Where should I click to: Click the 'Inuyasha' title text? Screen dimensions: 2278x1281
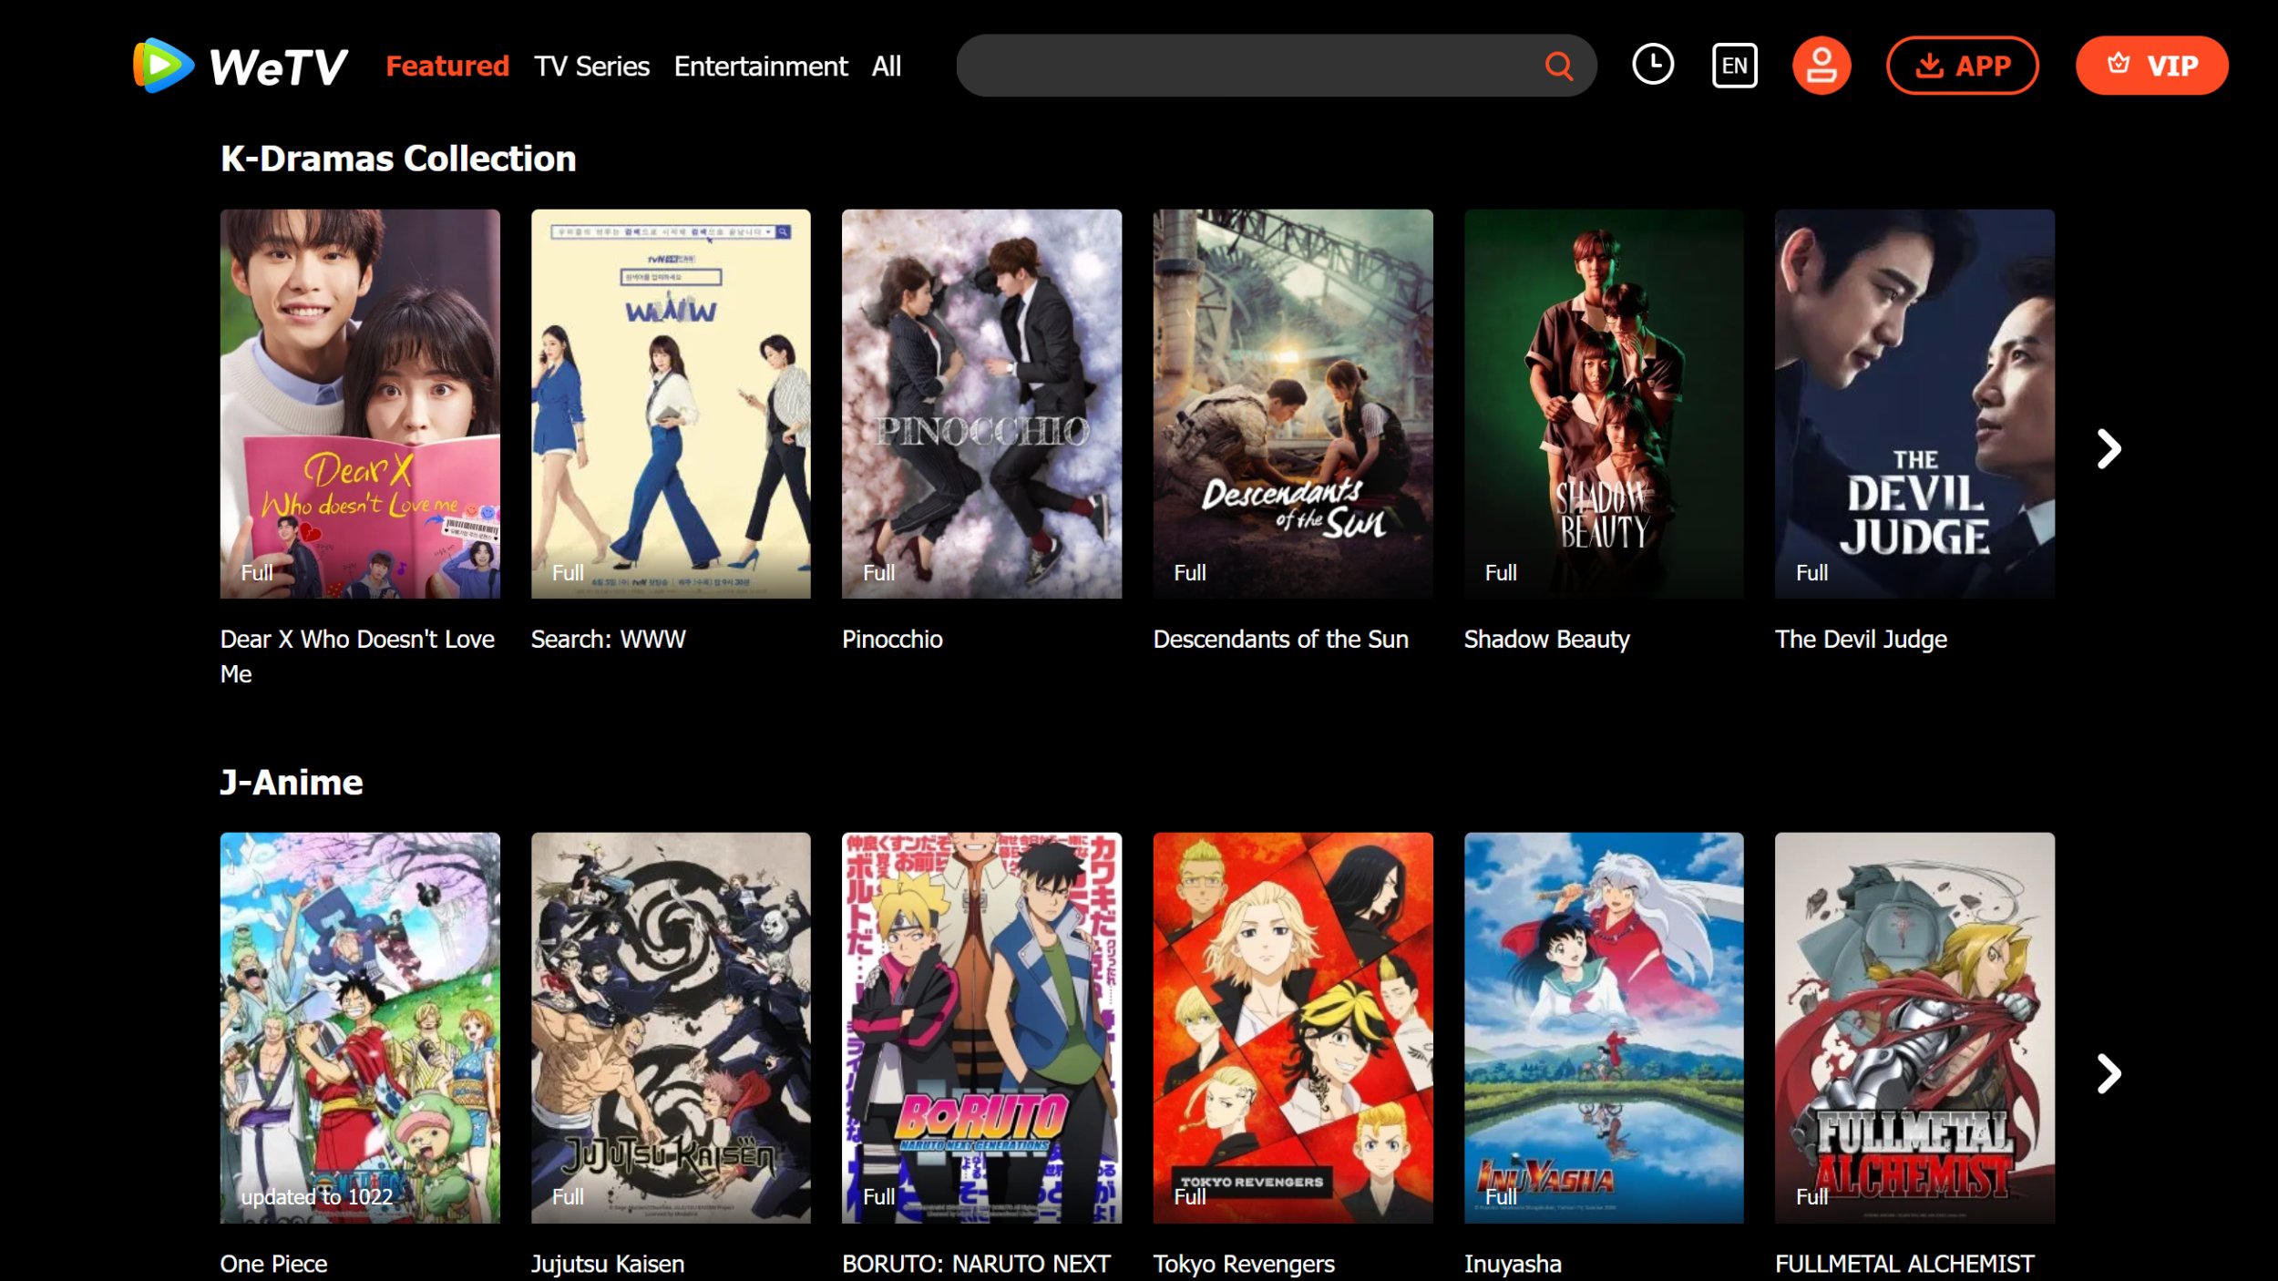coord(1513,1264)
